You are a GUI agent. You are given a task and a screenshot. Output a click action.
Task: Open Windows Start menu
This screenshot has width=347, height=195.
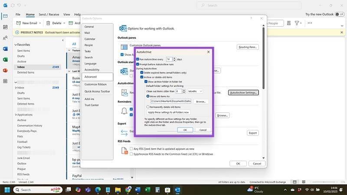[7, 190]
